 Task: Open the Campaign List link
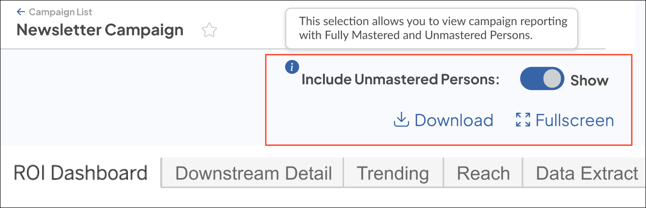pos(60,12)
